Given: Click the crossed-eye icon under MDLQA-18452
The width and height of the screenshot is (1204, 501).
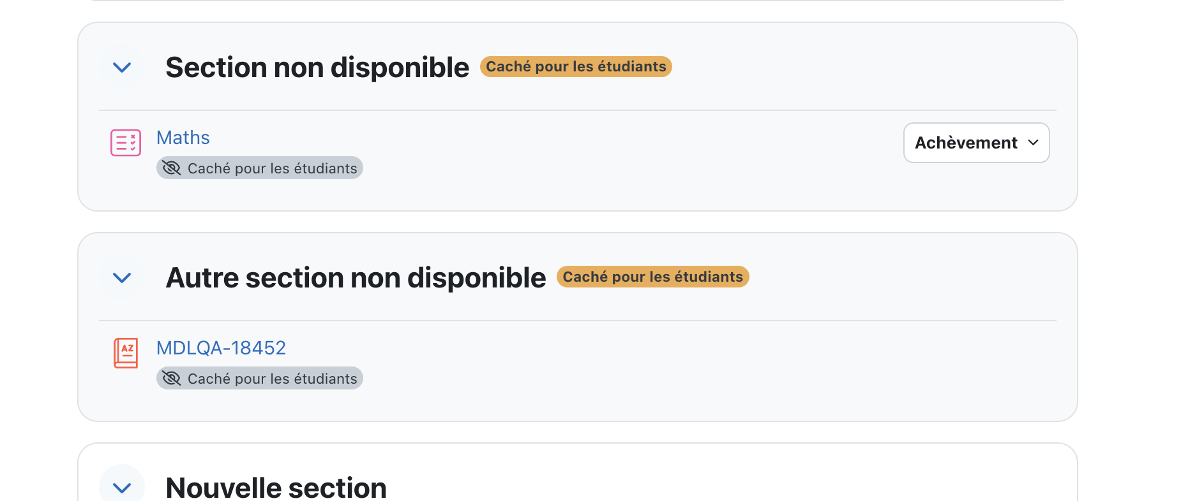Looking at the screenshot, I should click(172, 379).
